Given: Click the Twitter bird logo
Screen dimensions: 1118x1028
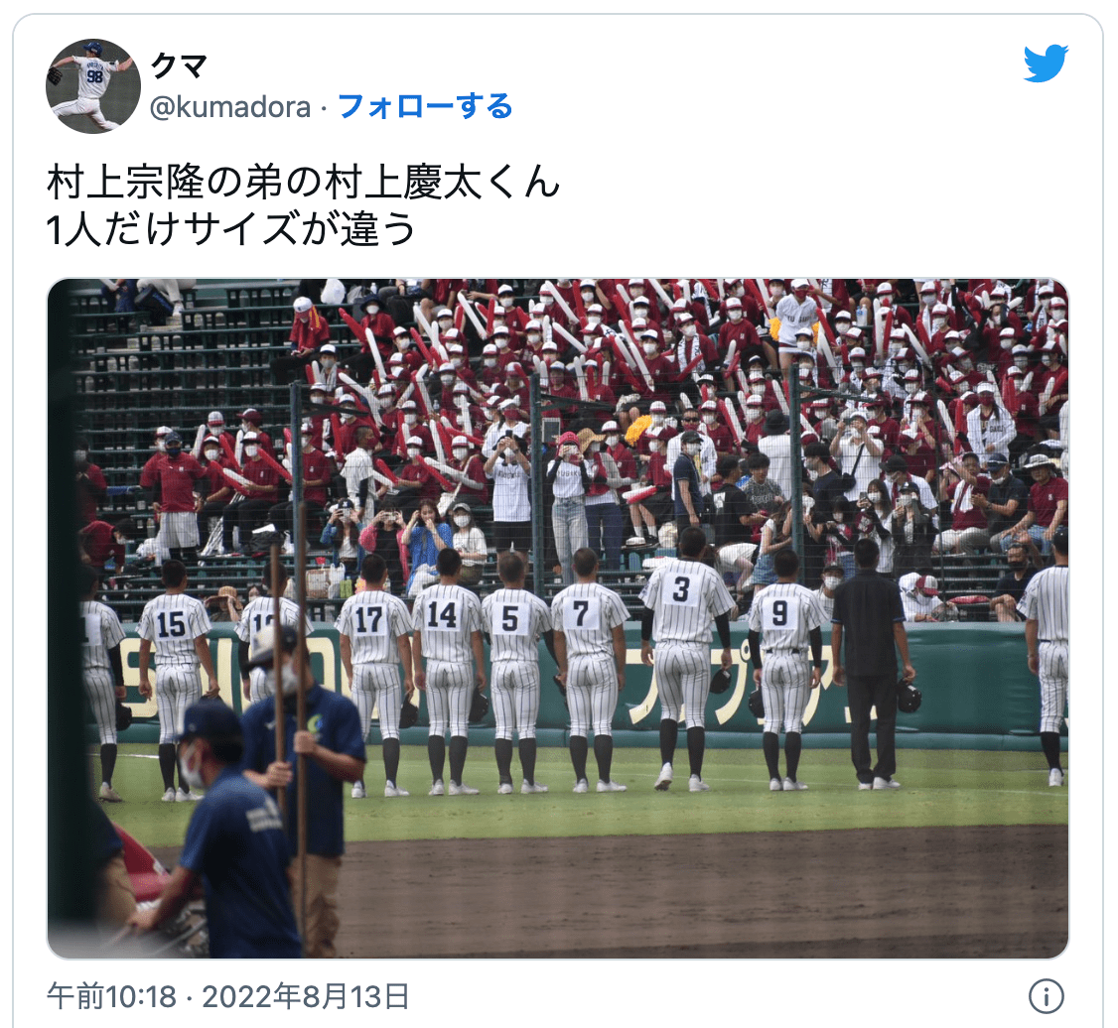Looking at the screenshot, I should [x=1046, y=64].
